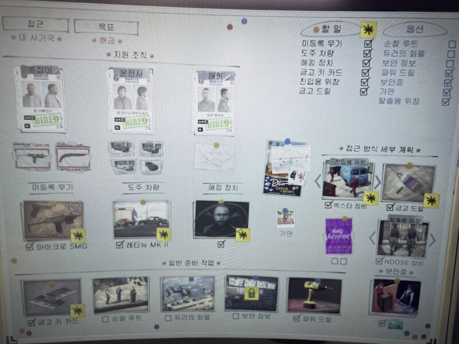This screenshot has height=344, width=459.
Task: Toggle the 벅스타 장비 checkbox
Action: [328, 205]
